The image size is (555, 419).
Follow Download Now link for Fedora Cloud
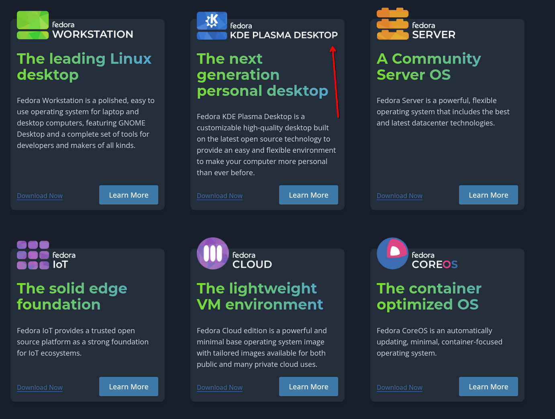tap(220, 387)
